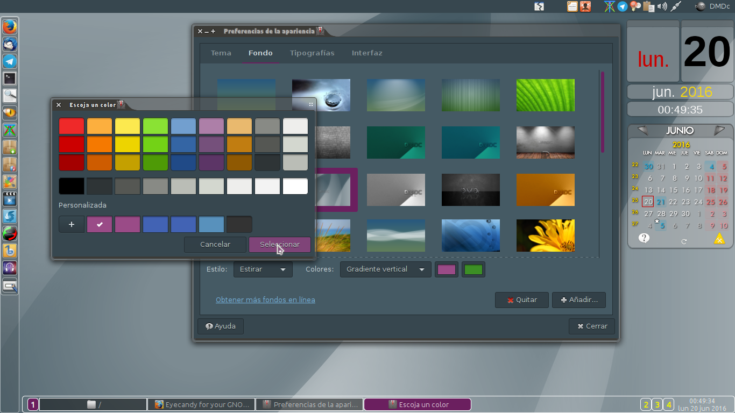
Task: Open the Colores dropdown Gradiente vertical
Action: [x=386, y=269]
